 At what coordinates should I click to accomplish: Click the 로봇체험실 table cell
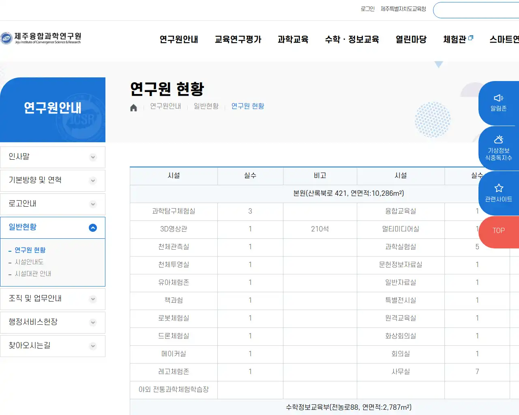point(174,318)
